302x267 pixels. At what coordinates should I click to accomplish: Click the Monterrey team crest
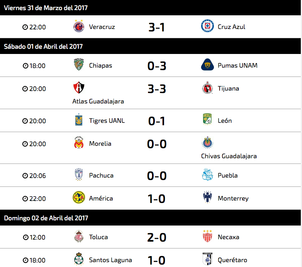tap(207, 197)
